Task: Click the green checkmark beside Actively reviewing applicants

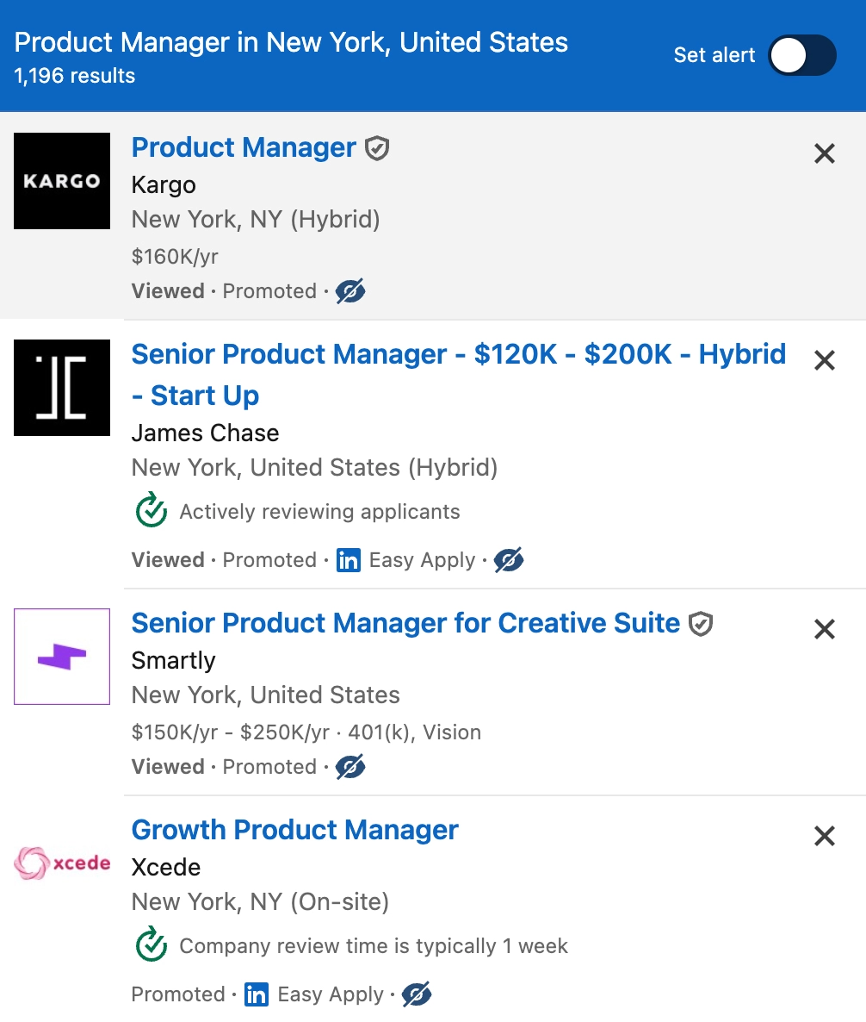Action: tap(150, 510)
